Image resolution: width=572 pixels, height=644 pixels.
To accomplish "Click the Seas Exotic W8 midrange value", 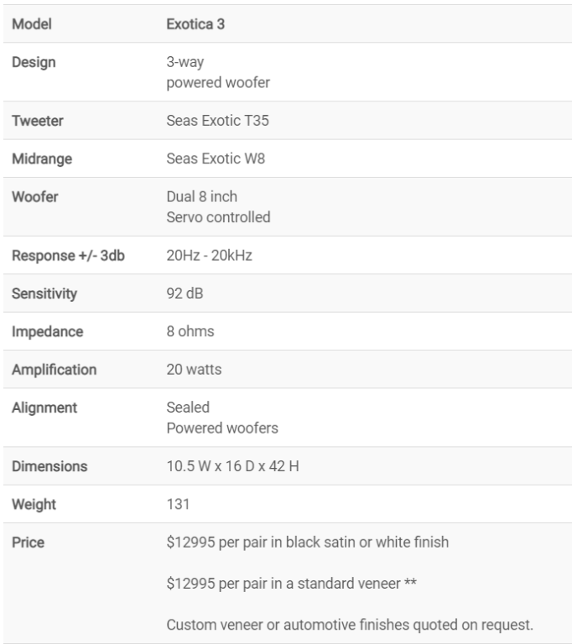I will tap(216, 158).
